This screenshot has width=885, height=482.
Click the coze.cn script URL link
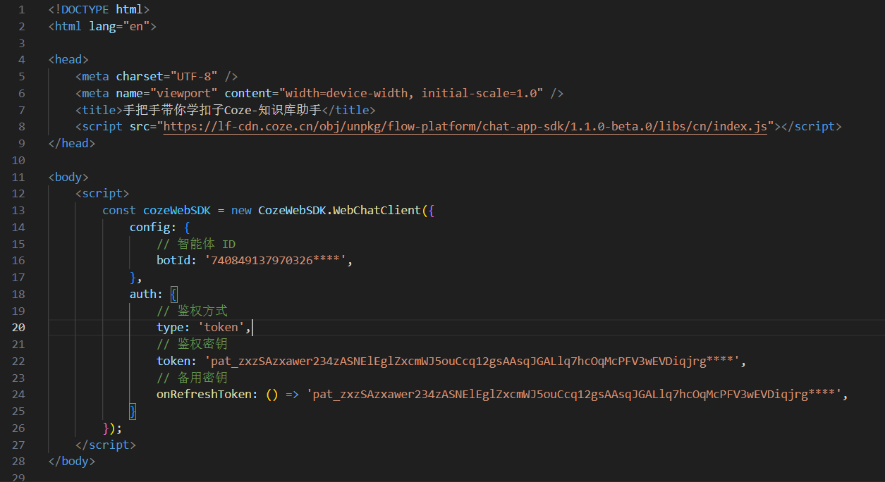click(x=465, y=127)
